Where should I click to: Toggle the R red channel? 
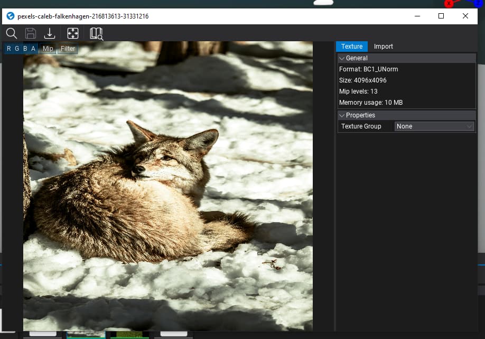(x=9, y=49)
